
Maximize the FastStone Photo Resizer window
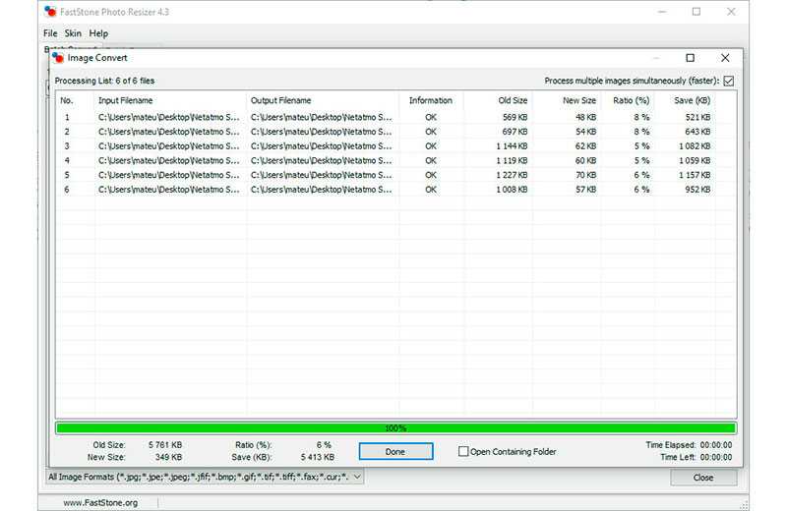point(696,12)
